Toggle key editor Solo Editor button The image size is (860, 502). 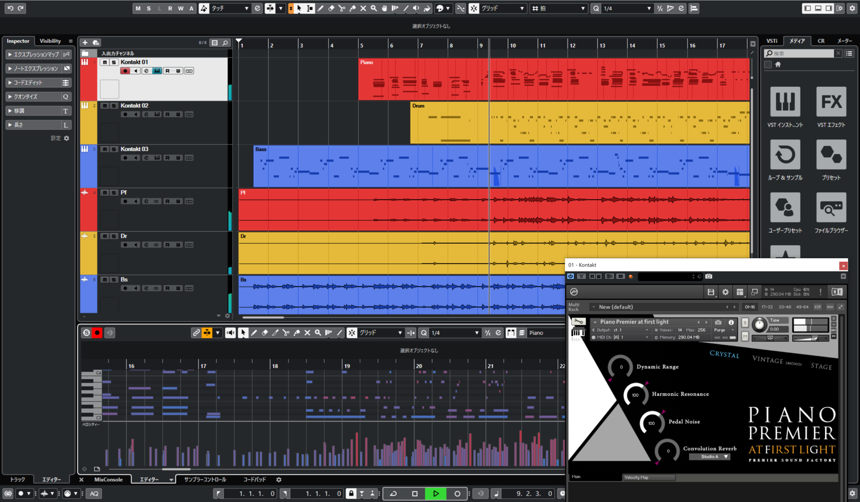point(87,333)
